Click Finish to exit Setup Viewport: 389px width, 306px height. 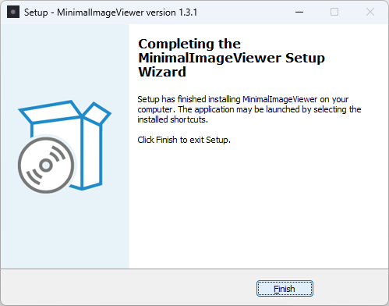[x=285, y=289]
